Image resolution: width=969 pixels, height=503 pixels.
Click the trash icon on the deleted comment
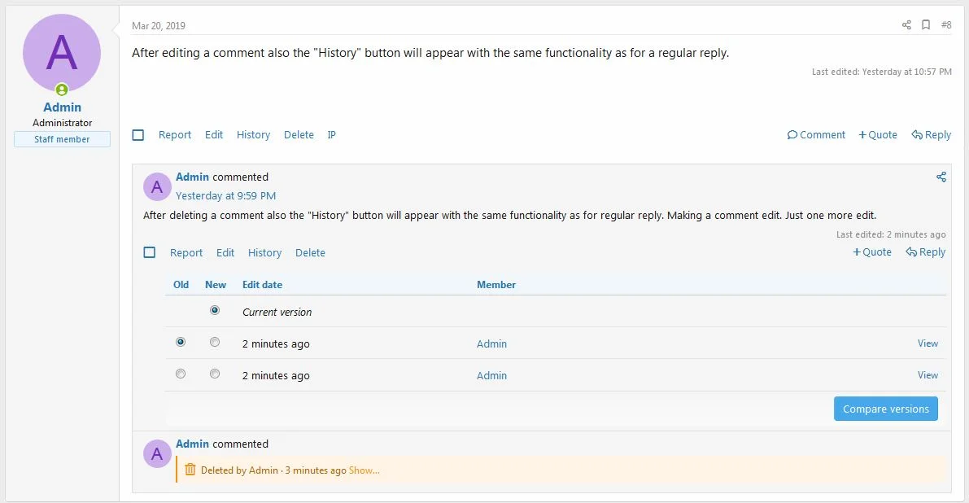coord(190,470)
